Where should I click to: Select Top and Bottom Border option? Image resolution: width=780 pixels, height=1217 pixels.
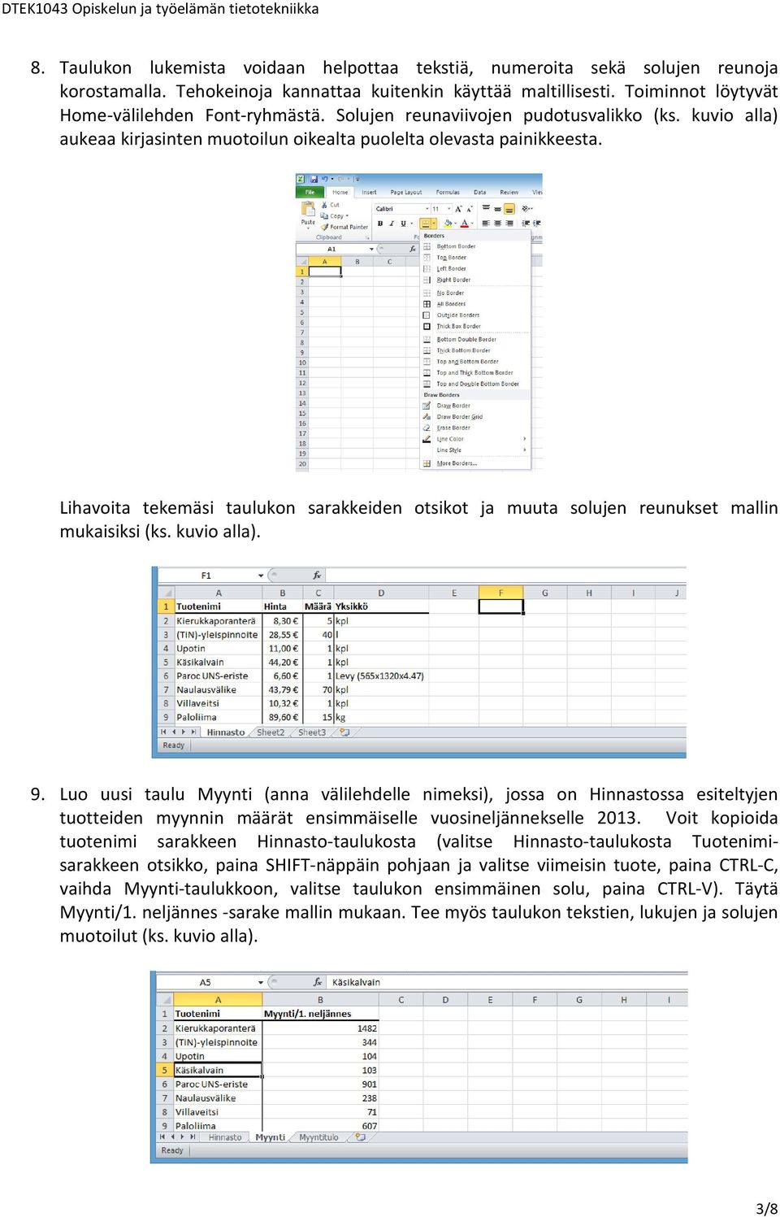(475, 362)
